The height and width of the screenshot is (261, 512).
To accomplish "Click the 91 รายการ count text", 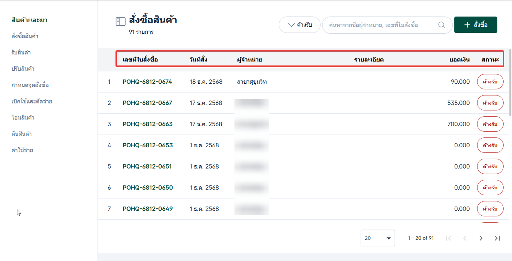I will point(141,32).
